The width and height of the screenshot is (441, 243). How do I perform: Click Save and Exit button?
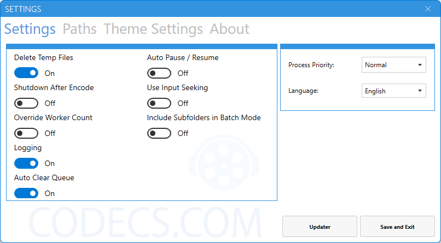397,227
